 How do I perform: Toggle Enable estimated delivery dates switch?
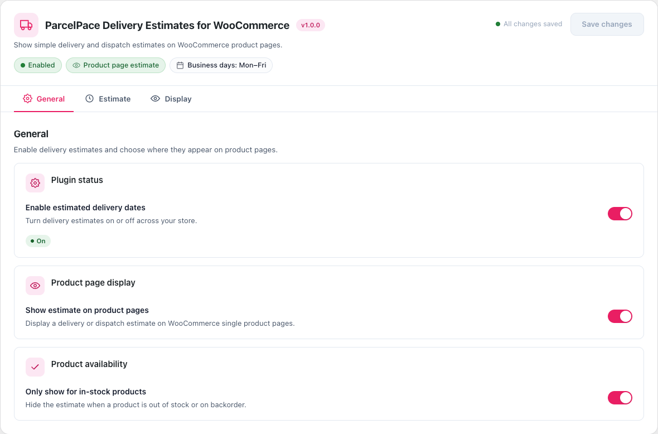(620, 214)
